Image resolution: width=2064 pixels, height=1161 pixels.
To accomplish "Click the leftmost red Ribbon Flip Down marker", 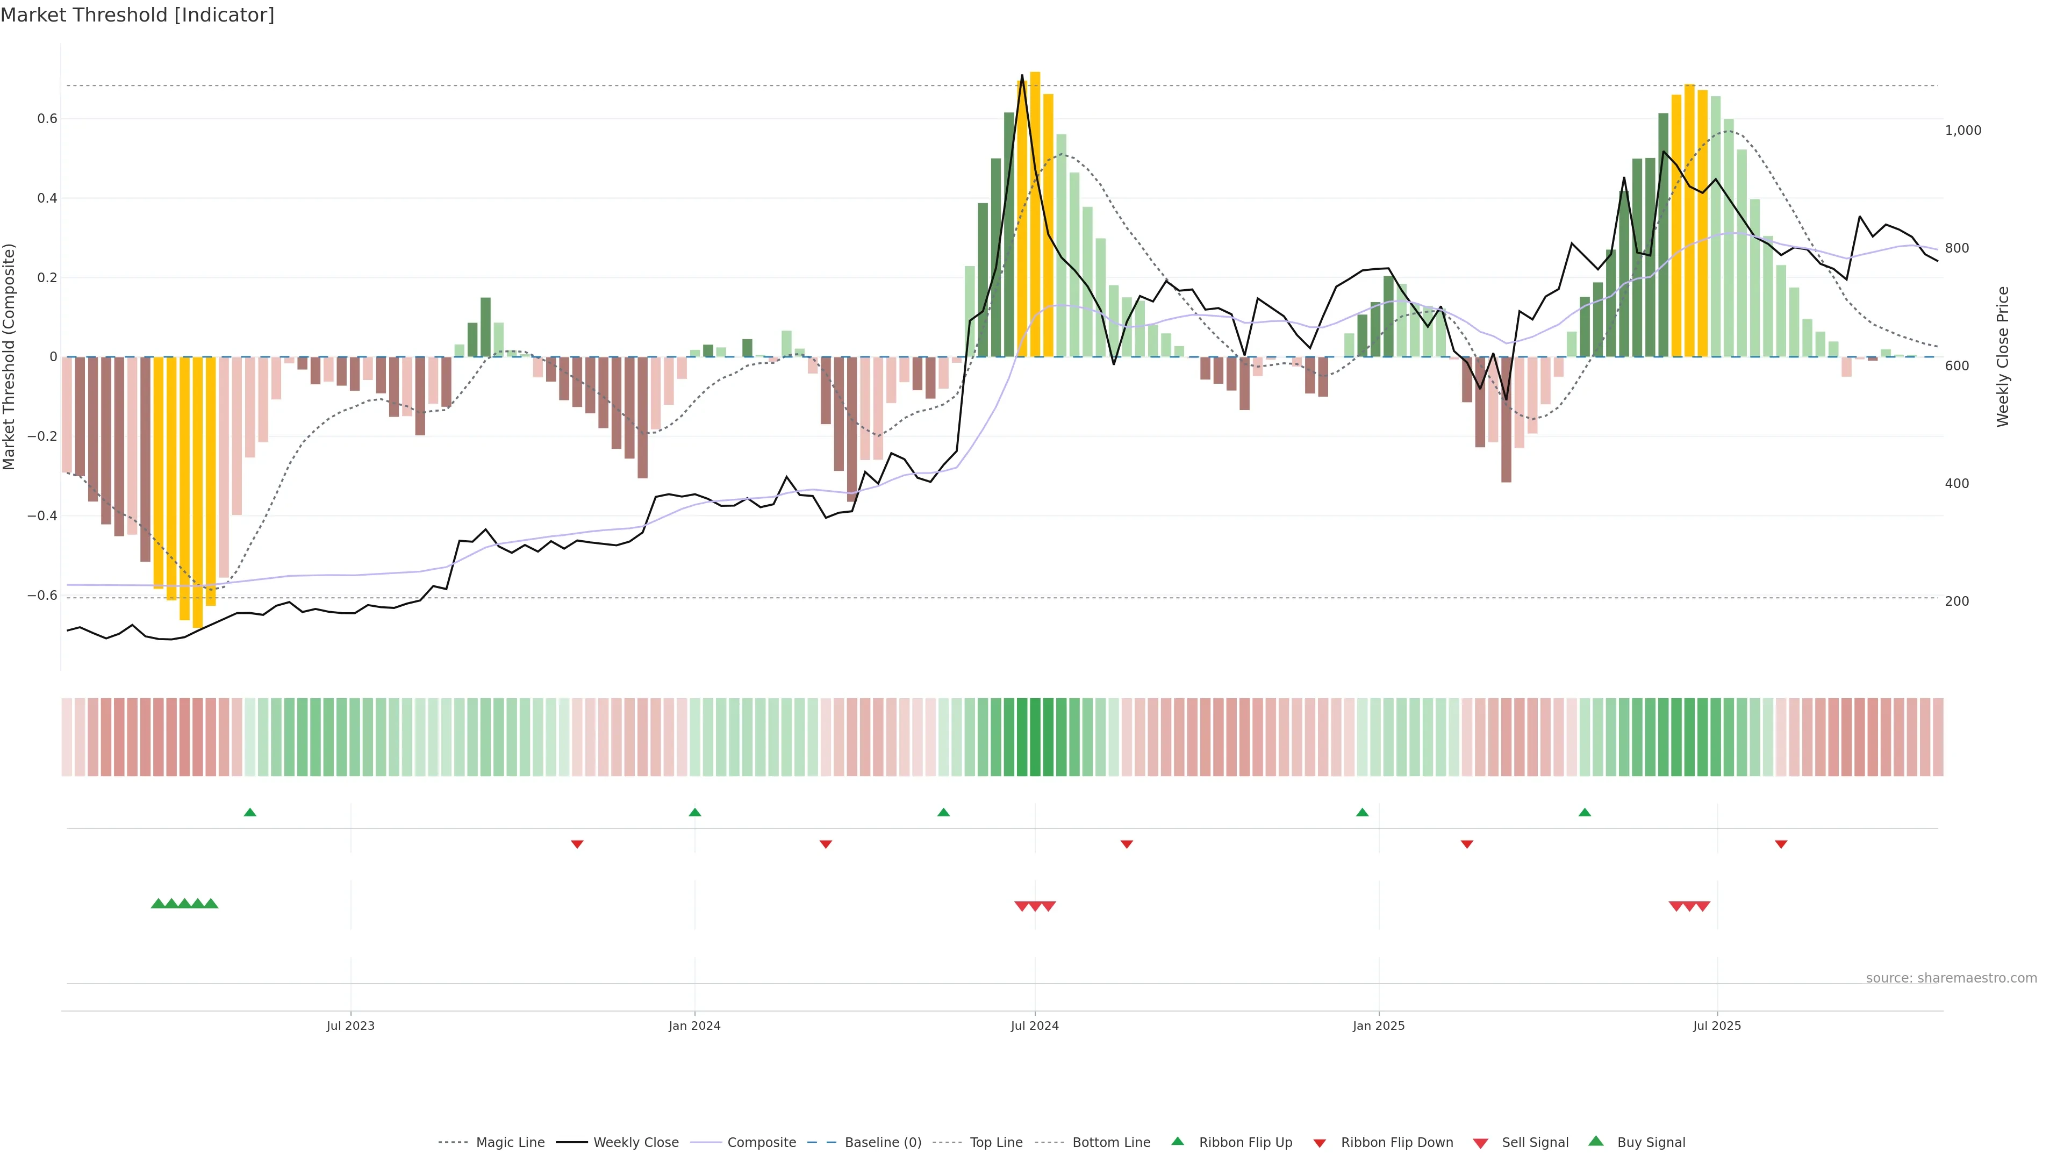I will tap(577, 844).
